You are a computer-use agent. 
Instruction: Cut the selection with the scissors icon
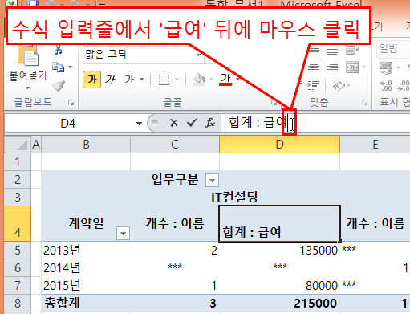pos(58,50)
